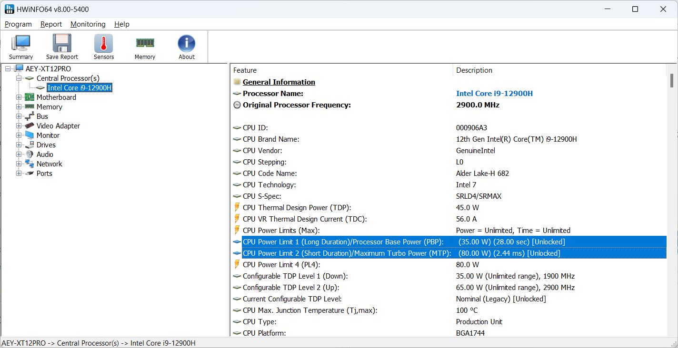678x348 pixels.
Task: Click the status bar path text
Action: [x=99, y=343]
